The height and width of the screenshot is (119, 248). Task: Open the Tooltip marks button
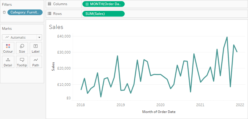point(22,62)
